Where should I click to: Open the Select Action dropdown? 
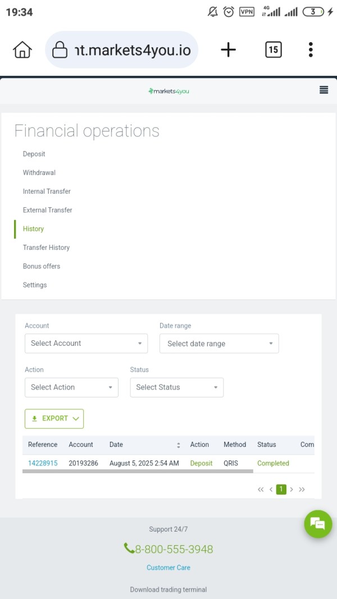tap(71, 387)
